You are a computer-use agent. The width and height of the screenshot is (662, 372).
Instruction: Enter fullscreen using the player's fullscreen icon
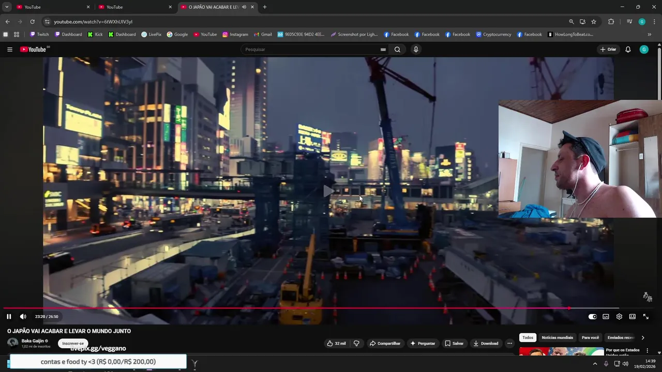645,316
